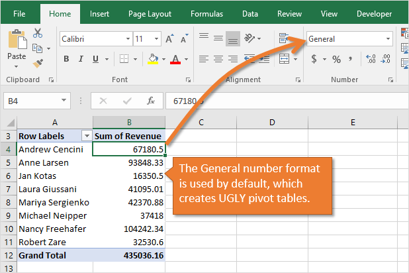This screenshot has height=273, width=409.
Task: Apply Percent Style format
Action: click(336, 60)
